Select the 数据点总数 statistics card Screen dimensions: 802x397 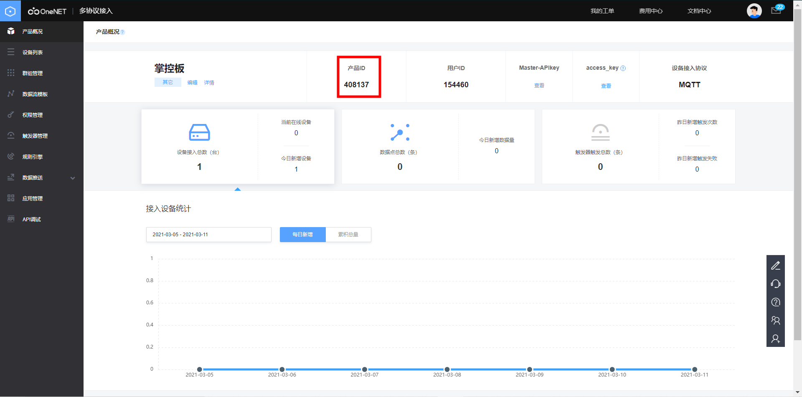[438, 147]
